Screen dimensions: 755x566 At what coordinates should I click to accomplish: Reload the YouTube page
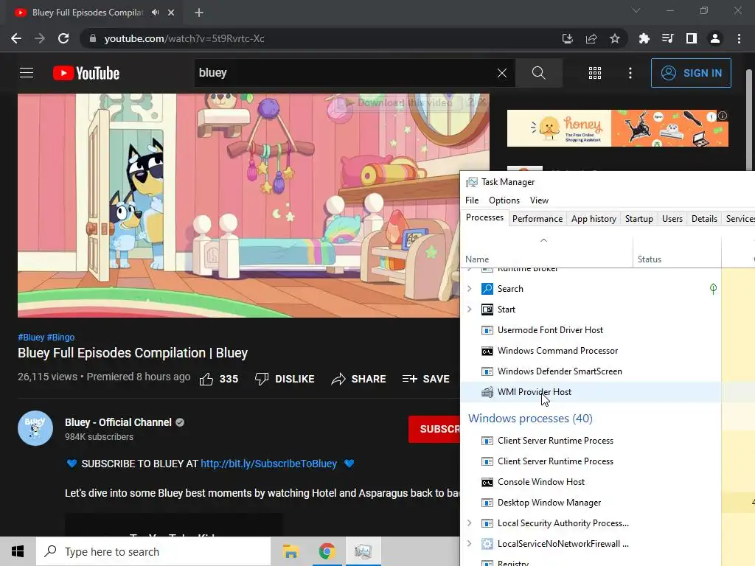(63, 38)
